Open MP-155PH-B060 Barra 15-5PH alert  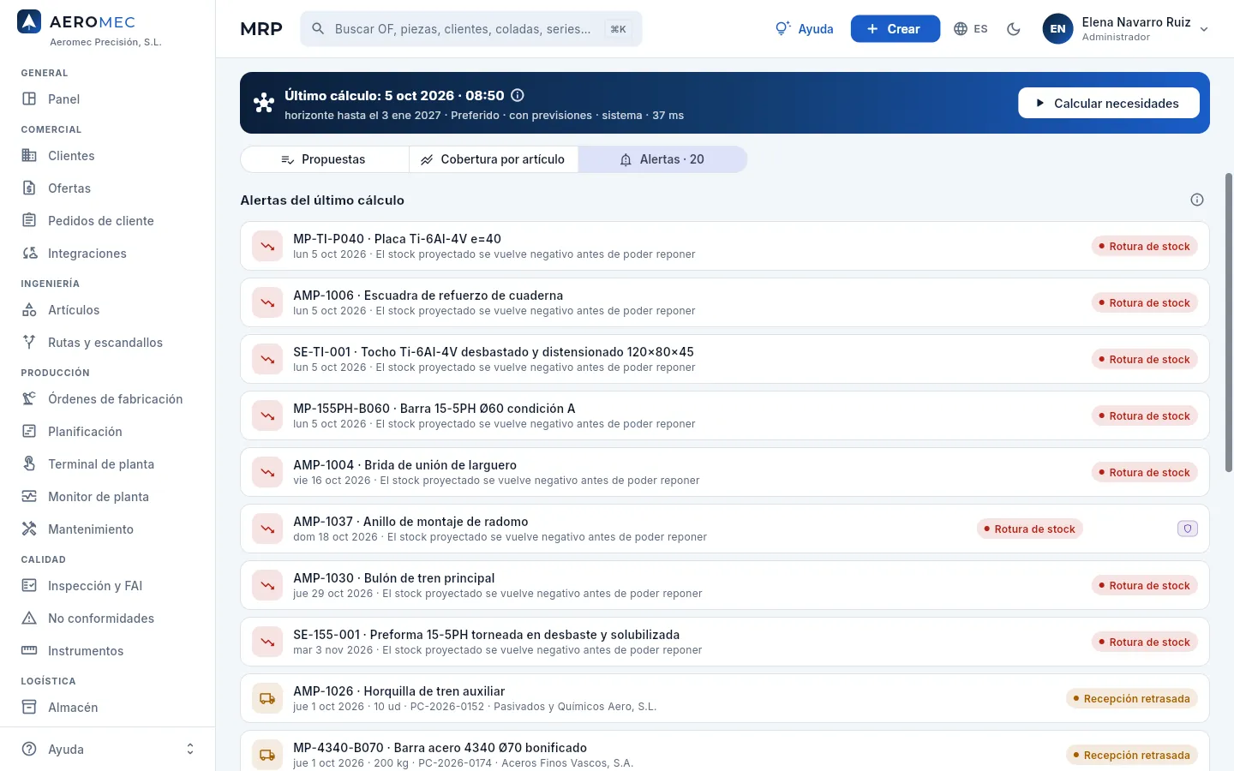[725, 415]
